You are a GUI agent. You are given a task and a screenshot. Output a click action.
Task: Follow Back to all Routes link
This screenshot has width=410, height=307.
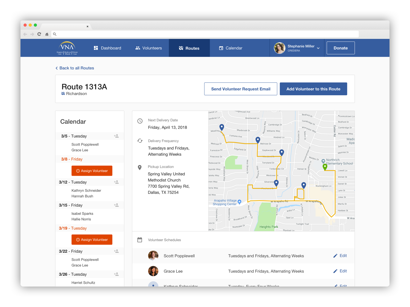pos(75,68)
